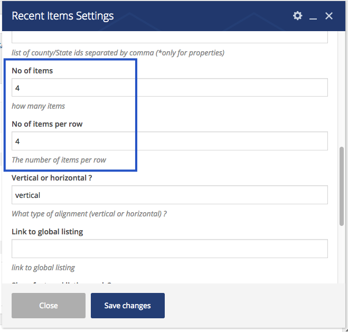Click the county/State ids input at top
The height and width of the screenshot is (332, 348).
click(170, 37)
